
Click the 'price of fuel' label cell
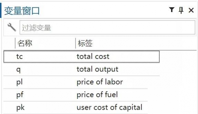(97, 95)
